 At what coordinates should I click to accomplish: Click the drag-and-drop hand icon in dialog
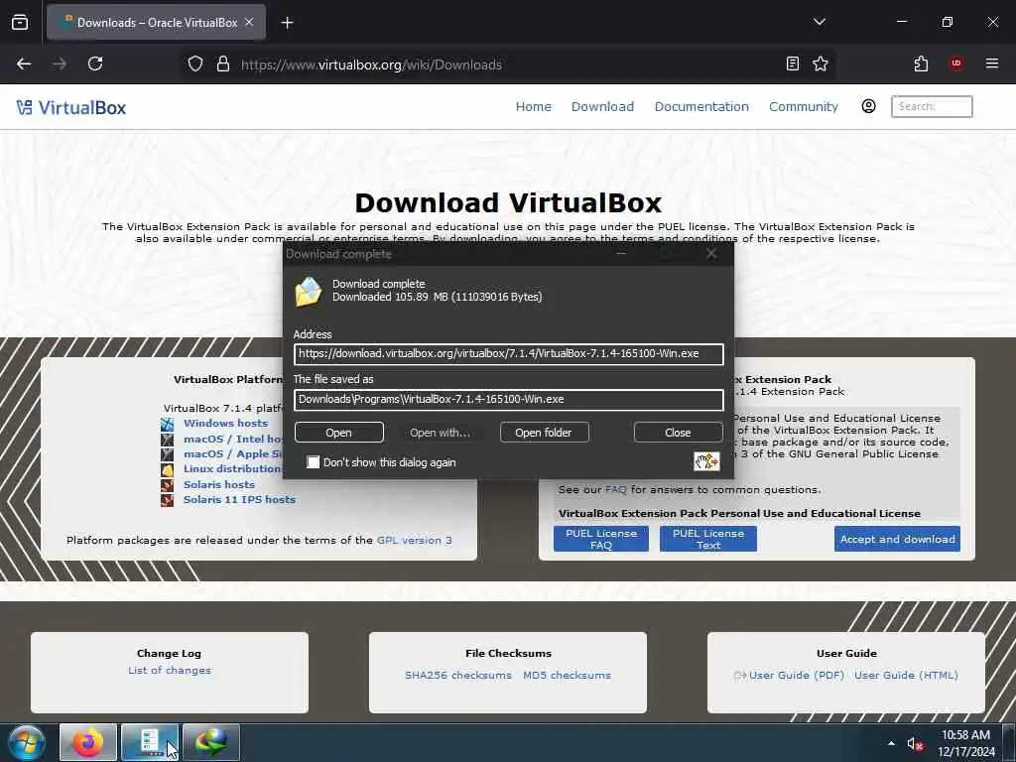(706, 461)
